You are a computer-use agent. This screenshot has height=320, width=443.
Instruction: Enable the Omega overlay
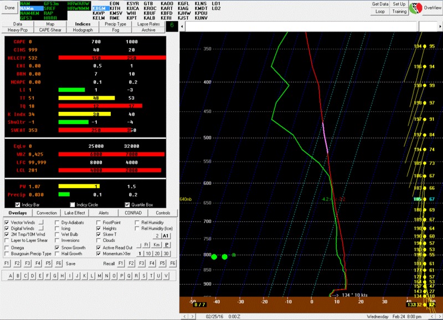pyautogui.click(x=7, y=247)
